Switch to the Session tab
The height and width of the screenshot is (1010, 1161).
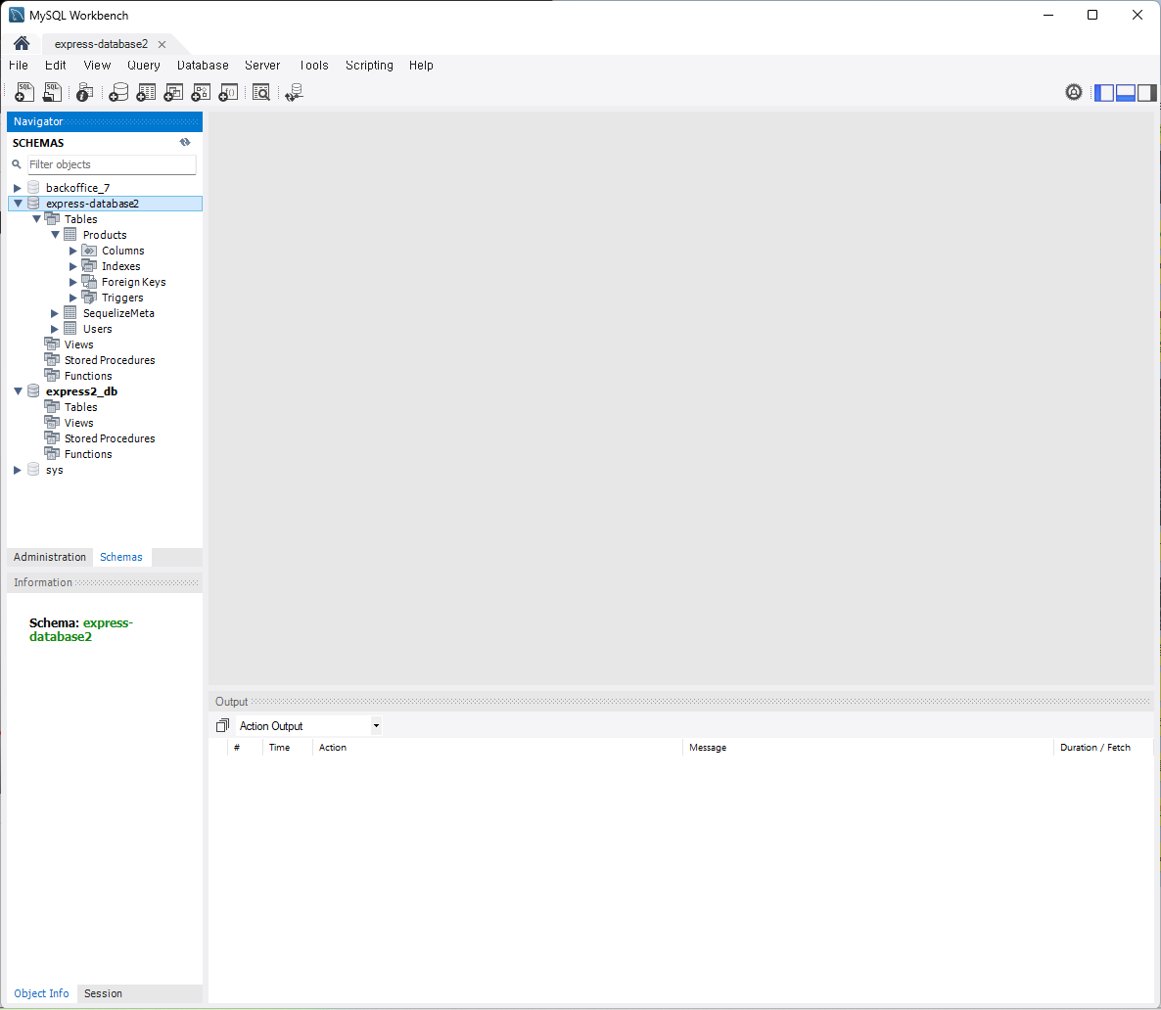tap(103, 993)
